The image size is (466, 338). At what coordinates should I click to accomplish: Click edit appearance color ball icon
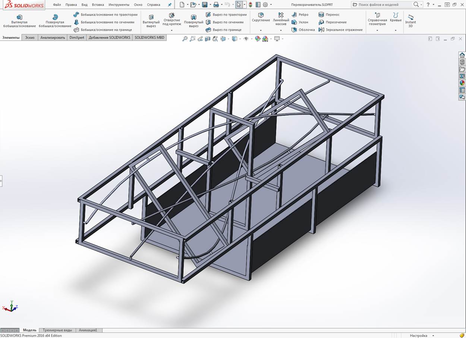click(258, 39)
